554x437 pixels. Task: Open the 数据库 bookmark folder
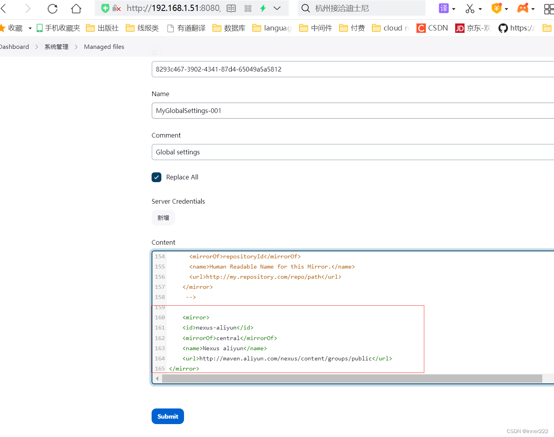pyautogui.click(x=229, y=28)
